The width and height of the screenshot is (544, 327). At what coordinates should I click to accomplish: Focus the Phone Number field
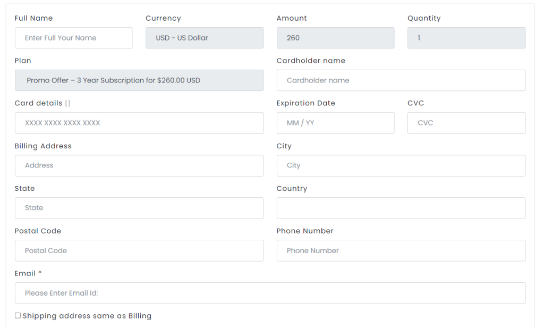click(401, 250)
